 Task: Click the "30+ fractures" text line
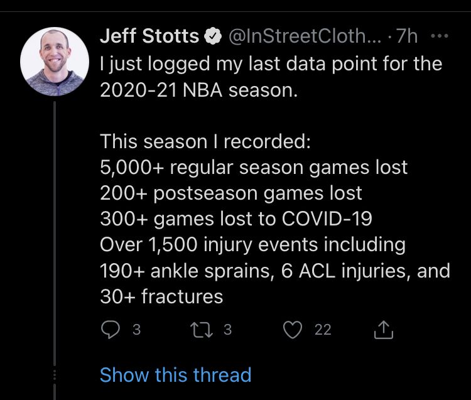(x=161, y=296)
